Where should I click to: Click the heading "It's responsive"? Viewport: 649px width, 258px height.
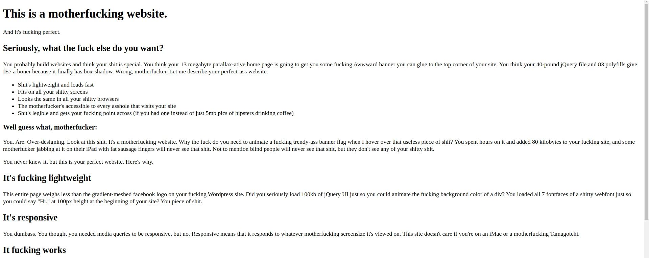click(30, 218)
